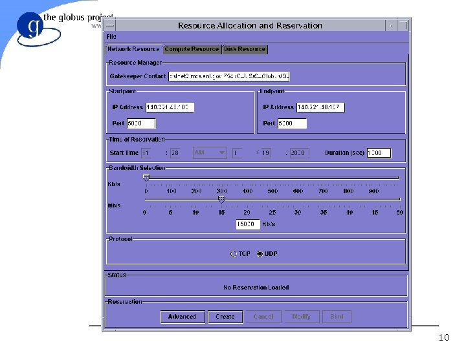Click the Endpoint Port field
This screenshot has width=466, height=349.
[292, 123]
